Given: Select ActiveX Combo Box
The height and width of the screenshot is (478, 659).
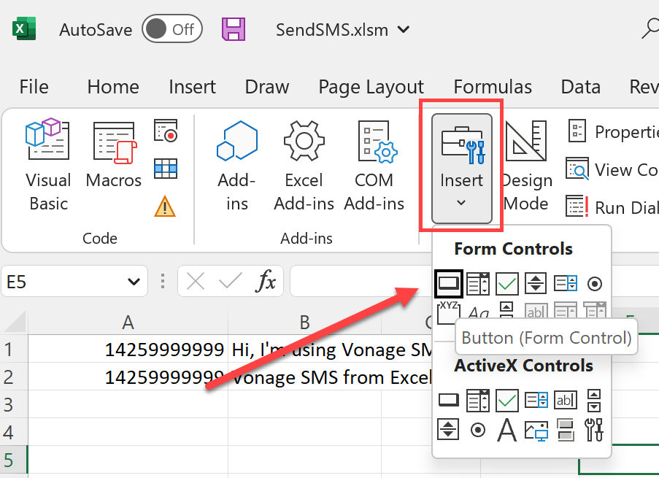Looking at the screenshot, I should click(478, 400).
